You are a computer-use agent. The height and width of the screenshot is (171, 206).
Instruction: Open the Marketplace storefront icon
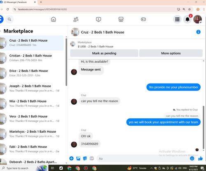click(x=121, y=19)
